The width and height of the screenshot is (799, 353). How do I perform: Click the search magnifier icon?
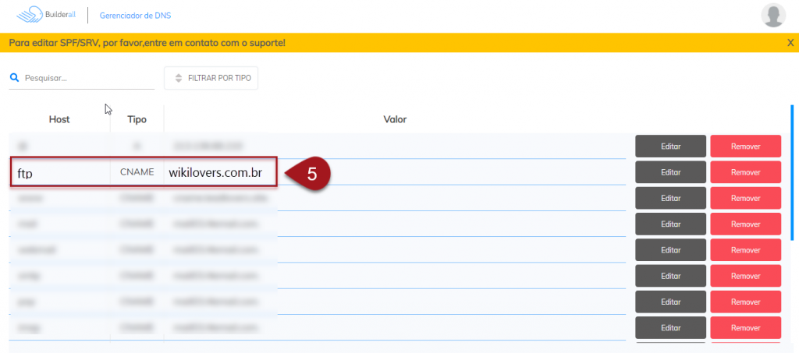coord(14,78)
